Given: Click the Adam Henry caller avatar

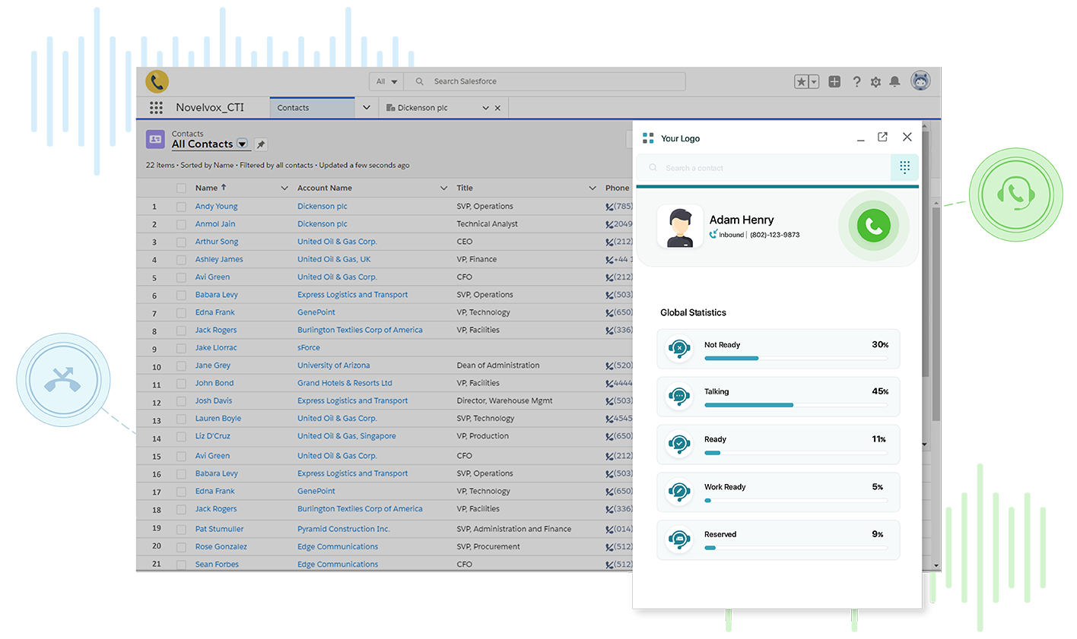Looking at the screenshot, I should [x=680, y=226].
